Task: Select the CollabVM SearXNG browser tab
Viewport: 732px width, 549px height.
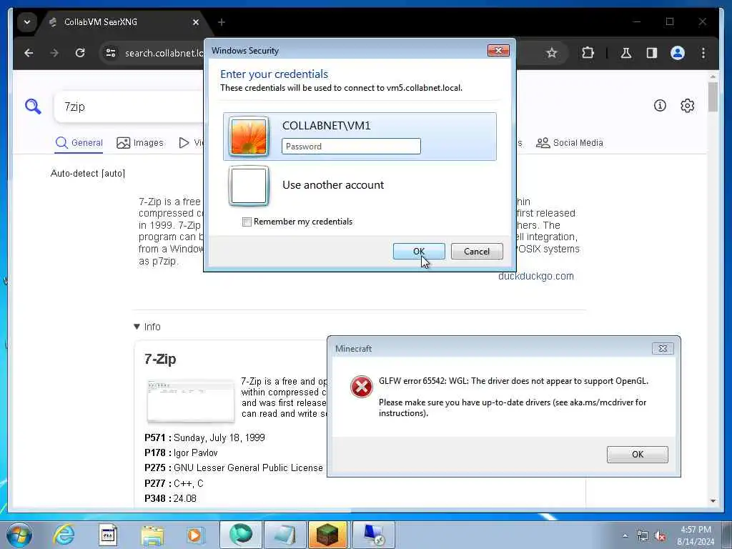Action: click(124, 22)
